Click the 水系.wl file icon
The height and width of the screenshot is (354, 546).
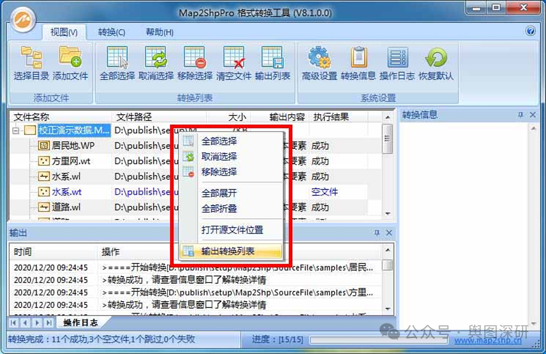[x=44, y=176]
